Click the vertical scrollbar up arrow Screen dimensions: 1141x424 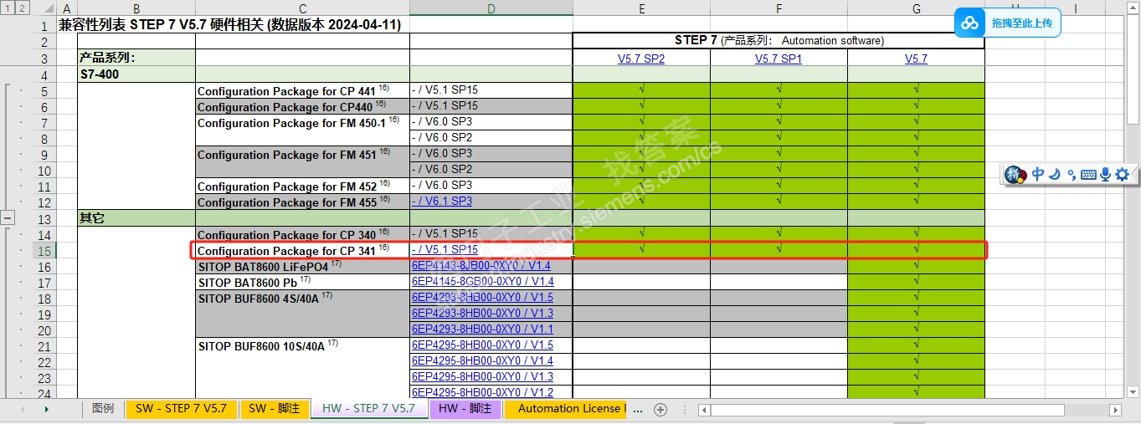(x=1132, y=8)
